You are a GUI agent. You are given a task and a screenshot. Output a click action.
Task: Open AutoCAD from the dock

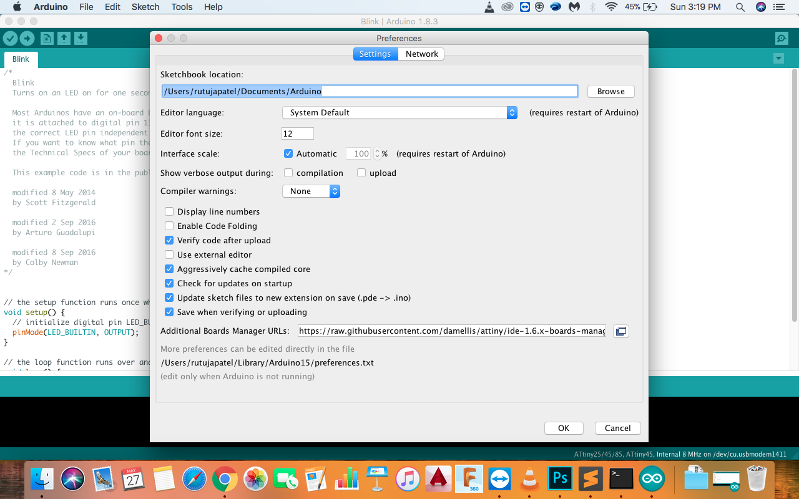438,479
